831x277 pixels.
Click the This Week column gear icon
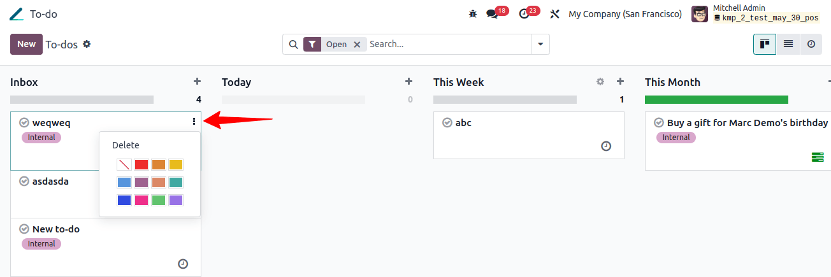click(x=600, y=82)
